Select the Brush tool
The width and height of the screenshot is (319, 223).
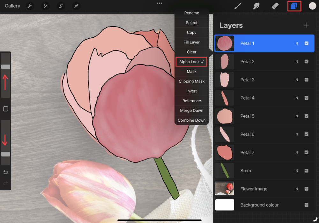pyautogui.click(x=238, y=6)
